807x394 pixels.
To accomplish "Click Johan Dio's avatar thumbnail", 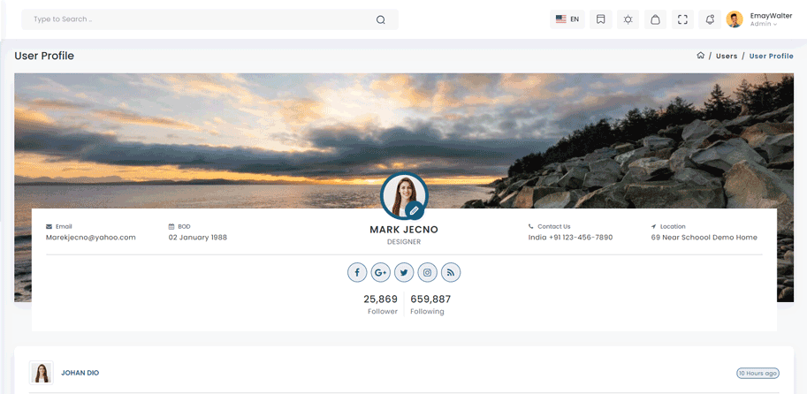I will click(x=42, y=373).
